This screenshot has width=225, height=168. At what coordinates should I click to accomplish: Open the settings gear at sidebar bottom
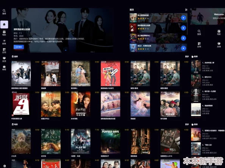click(5, 166)
